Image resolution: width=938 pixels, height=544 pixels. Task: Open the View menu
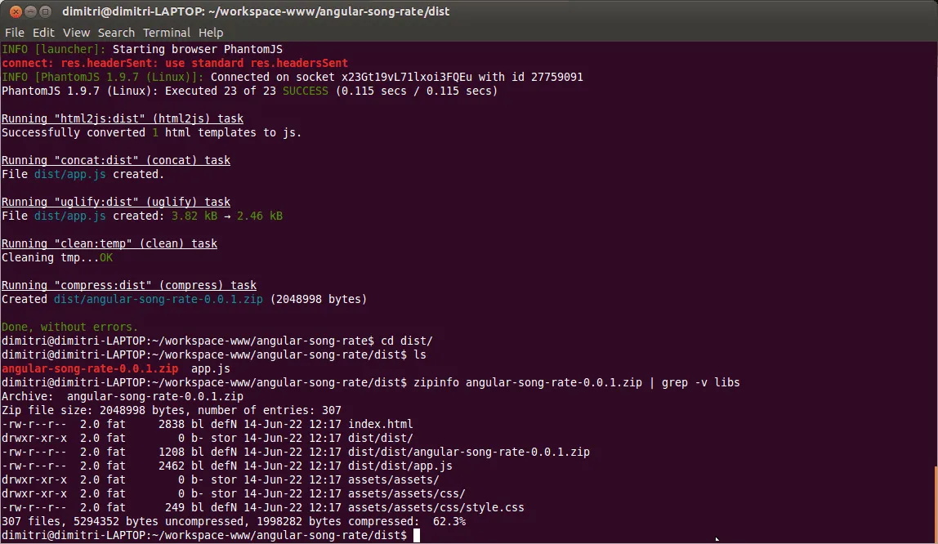76,33
